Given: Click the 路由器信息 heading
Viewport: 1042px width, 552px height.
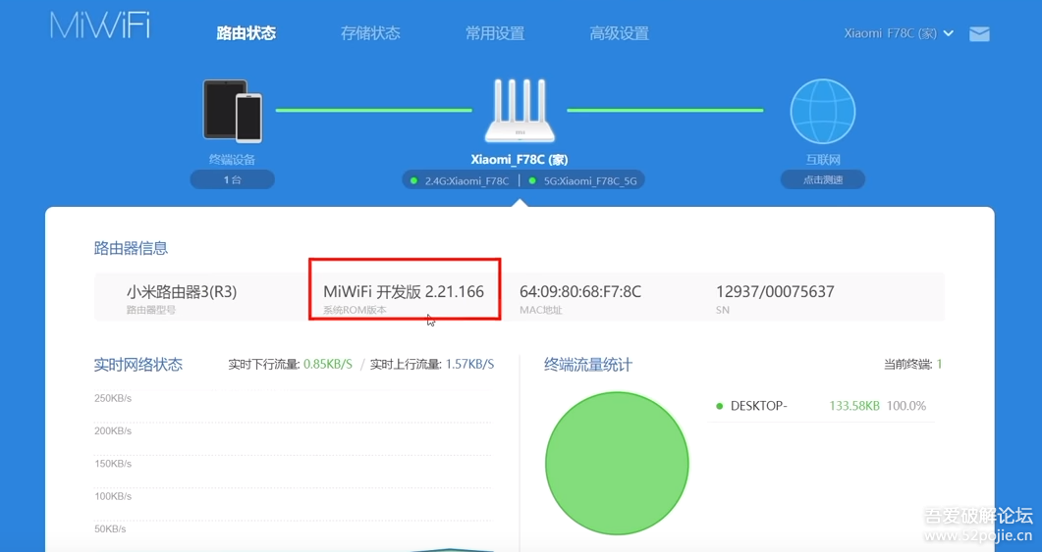Looking at the screenshot, I should (x=131, y=248).
